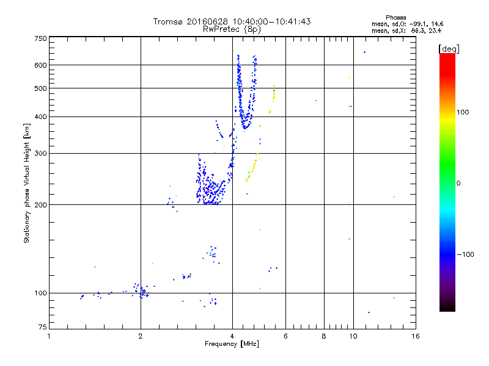Click the 'Phases' header label
Screen dimensions: 489x366
(395, 18)
